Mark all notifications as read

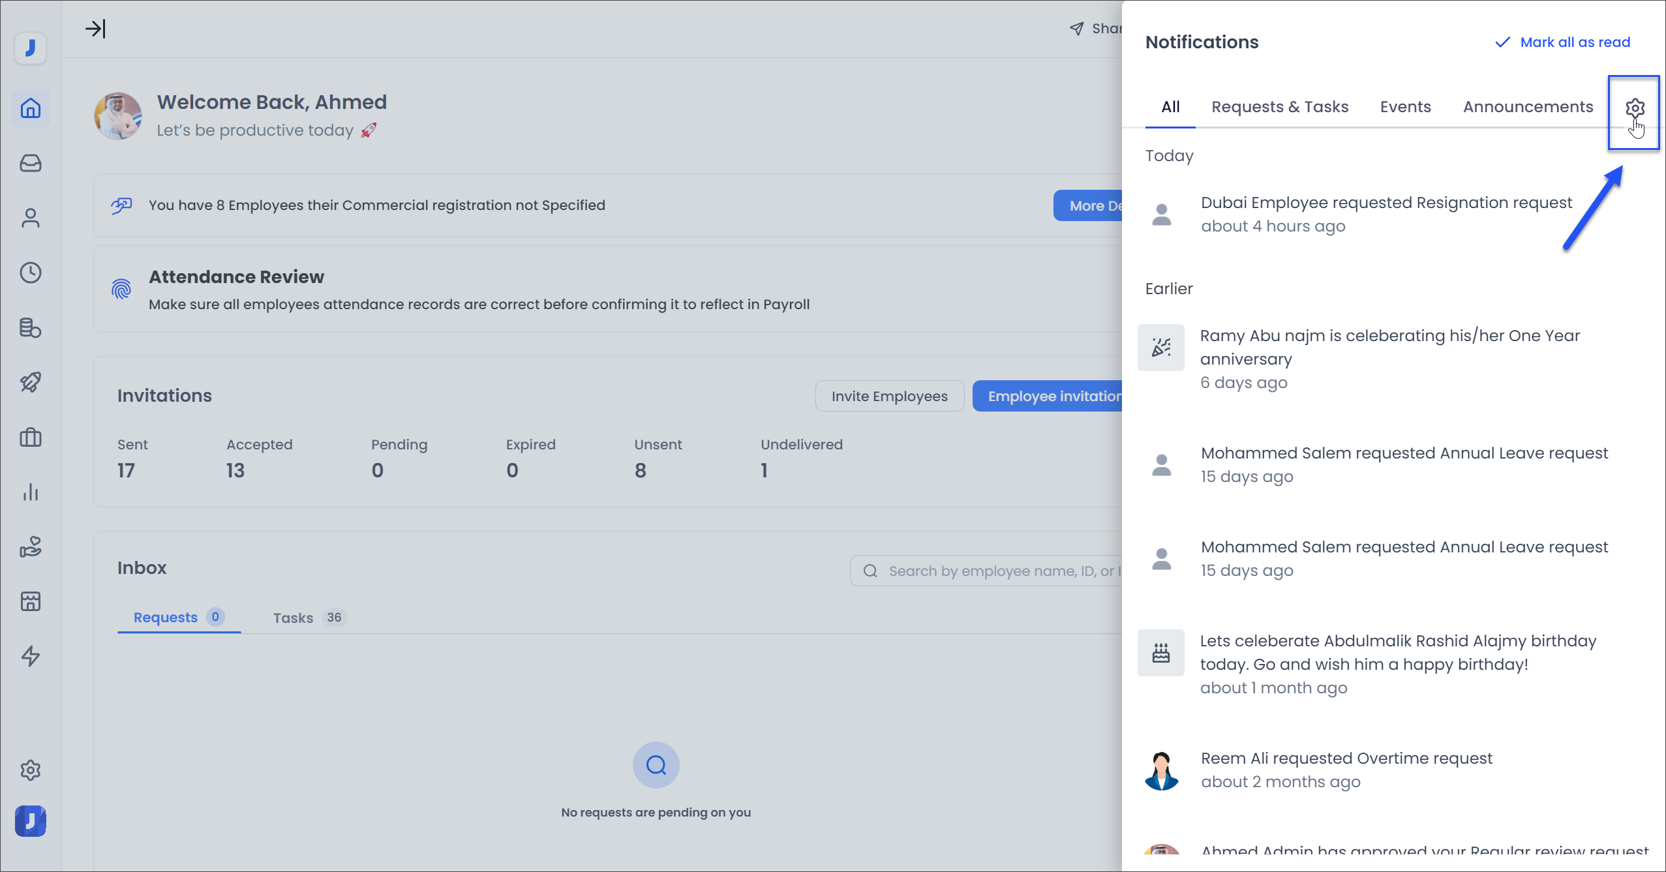tap(1562, 42)
